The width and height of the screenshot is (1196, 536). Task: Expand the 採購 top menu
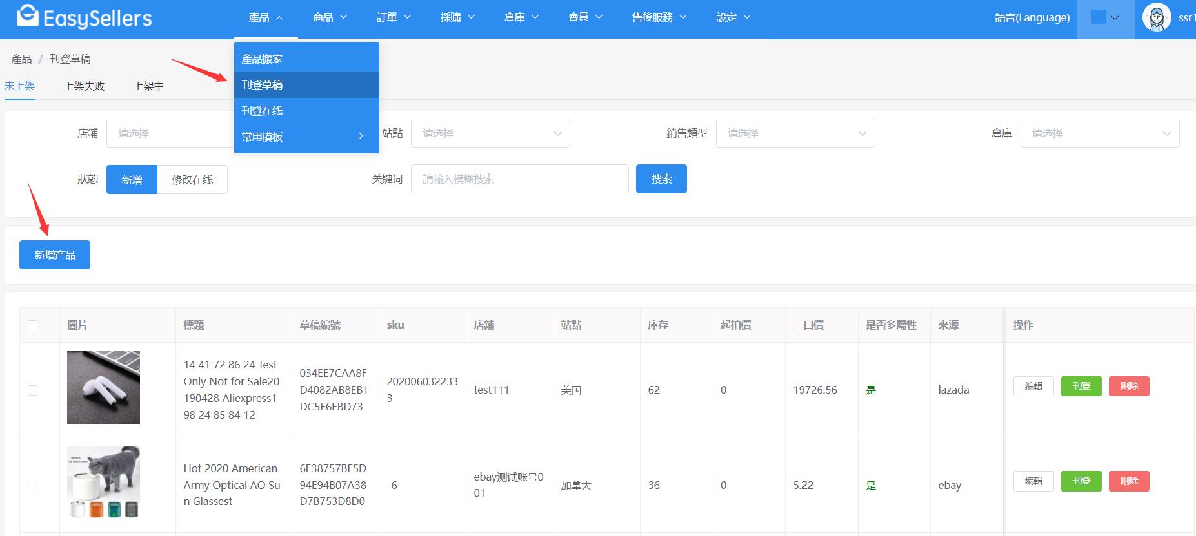click(x=457, y=17)
